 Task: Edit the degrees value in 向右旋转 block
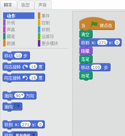point(33,67)
